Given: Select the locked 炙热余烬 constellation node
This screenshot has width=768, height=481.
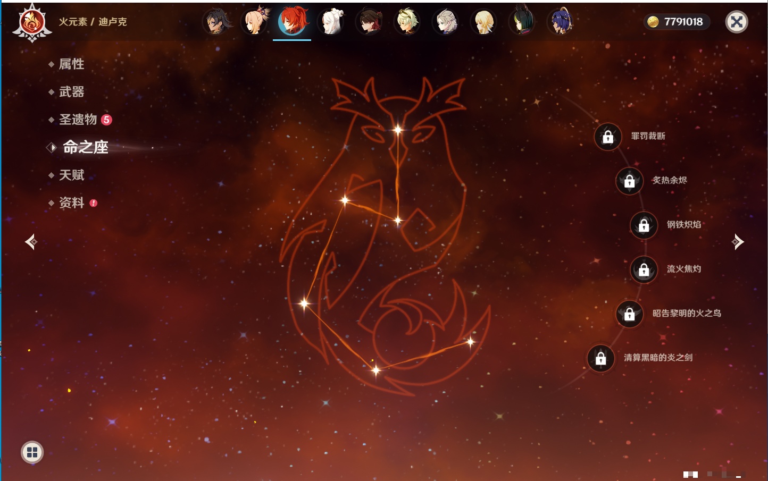Looking at the screenshot, I should 629,181.
